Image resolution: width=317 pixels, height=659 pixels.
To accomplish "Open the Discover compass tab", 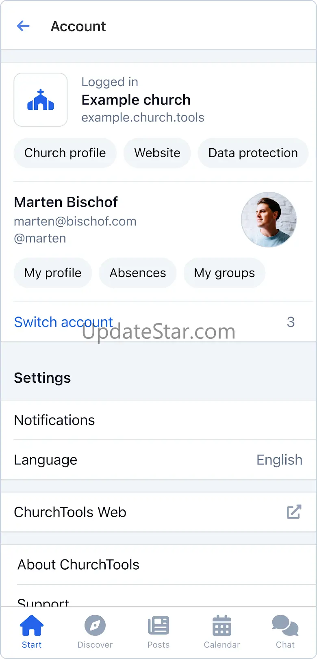I will click(x=95, y=632).
